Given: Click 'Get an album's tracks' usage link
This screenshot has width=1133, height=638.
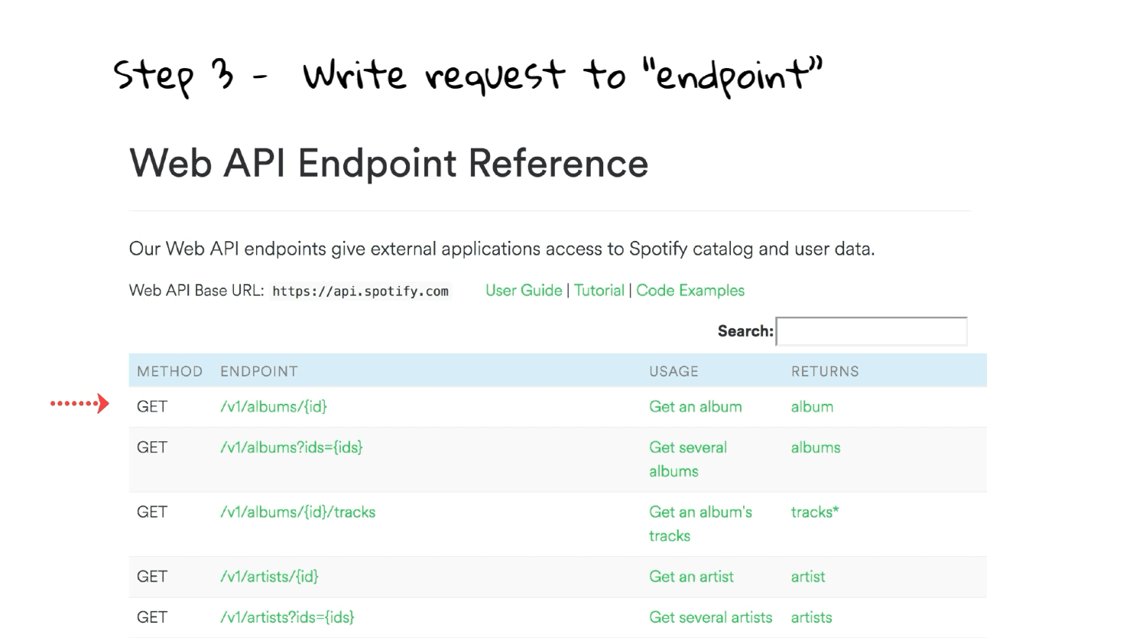Looking at the screenshot, I should coord(700,523).
